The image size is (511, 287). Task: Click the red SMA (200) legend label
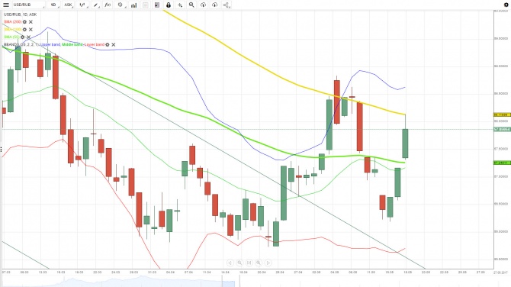[x=13, y=22]
